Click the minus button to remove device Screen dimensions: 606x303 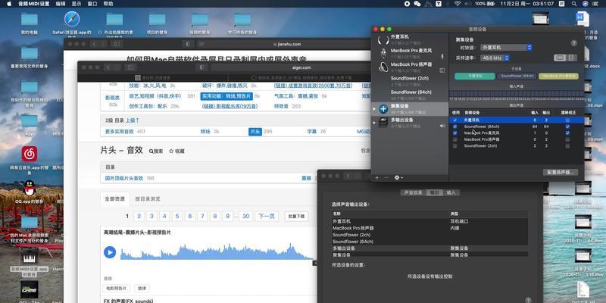[386, 177]
